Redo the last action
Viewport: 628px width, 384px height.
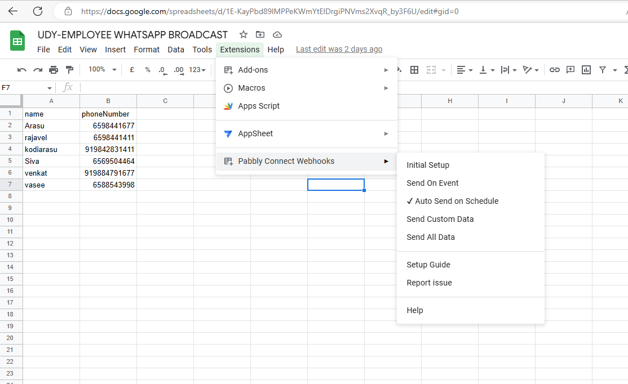[x=38, y=70]
